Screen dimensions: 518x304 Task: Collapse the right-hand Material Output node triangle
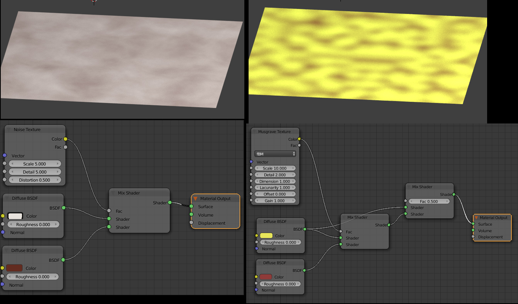[476, 218]
